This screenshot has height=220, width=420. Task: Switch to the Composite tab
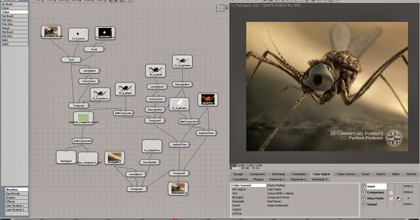tap(257, 174)
